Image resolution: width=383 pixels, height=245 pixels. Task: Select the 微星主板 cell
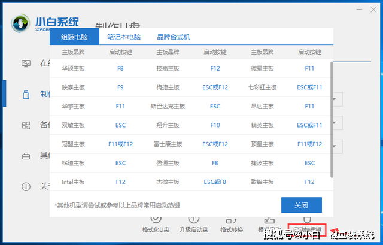click(262, 68)
